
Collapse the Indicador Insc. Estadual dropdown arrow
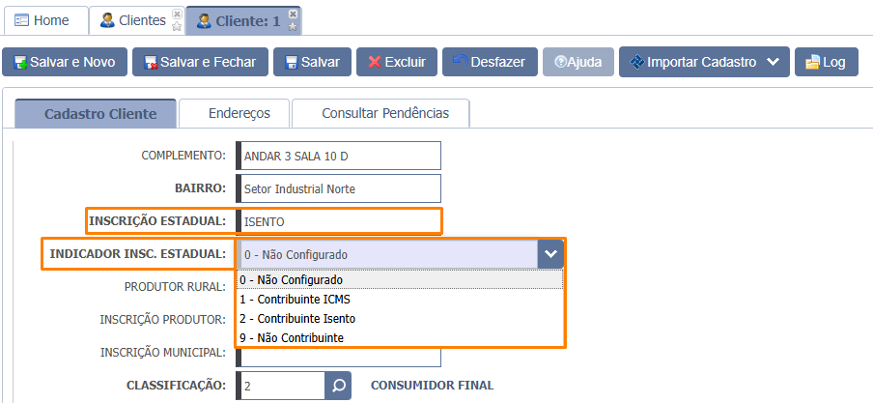pos(550,254)
